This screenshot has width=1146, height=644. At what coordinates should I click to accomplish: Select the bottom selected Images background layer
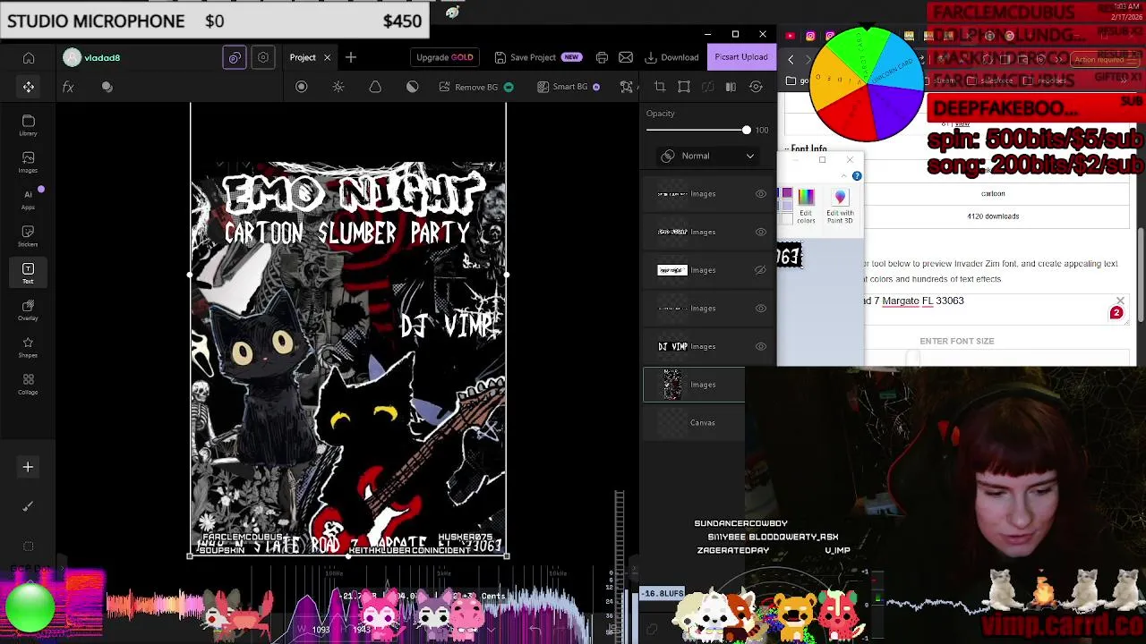coord(694,385)
